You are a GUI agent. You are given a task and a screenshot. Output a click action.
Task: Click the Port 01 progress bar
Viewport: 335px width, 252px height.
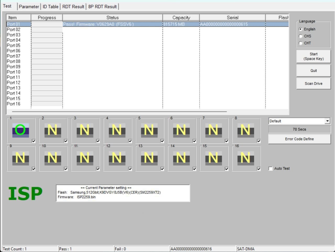point(47,24)
